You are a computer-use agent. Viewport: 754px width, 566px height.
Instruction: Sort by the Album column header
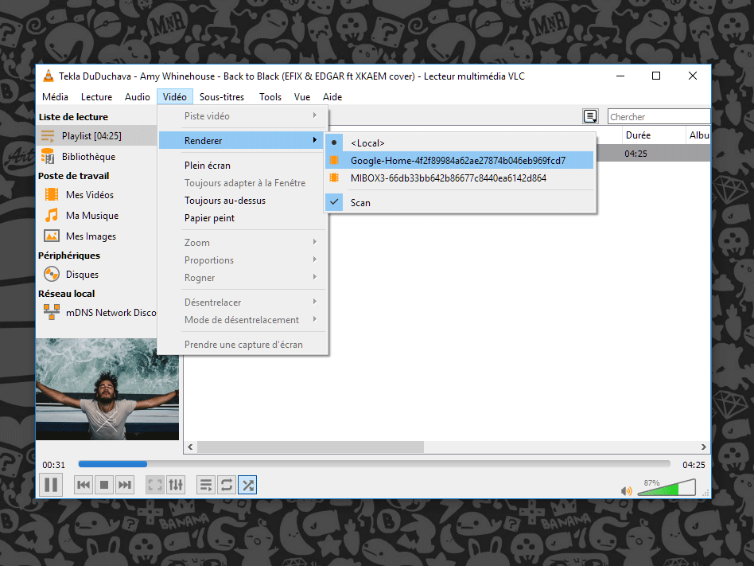click(698, 135)
